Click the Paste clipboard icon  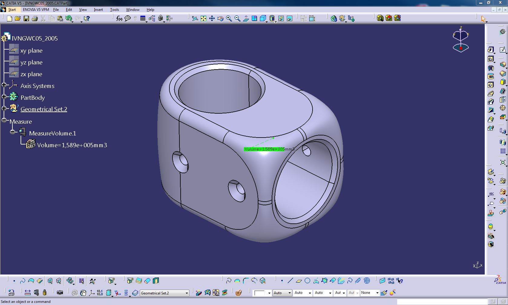pos(60,19)
